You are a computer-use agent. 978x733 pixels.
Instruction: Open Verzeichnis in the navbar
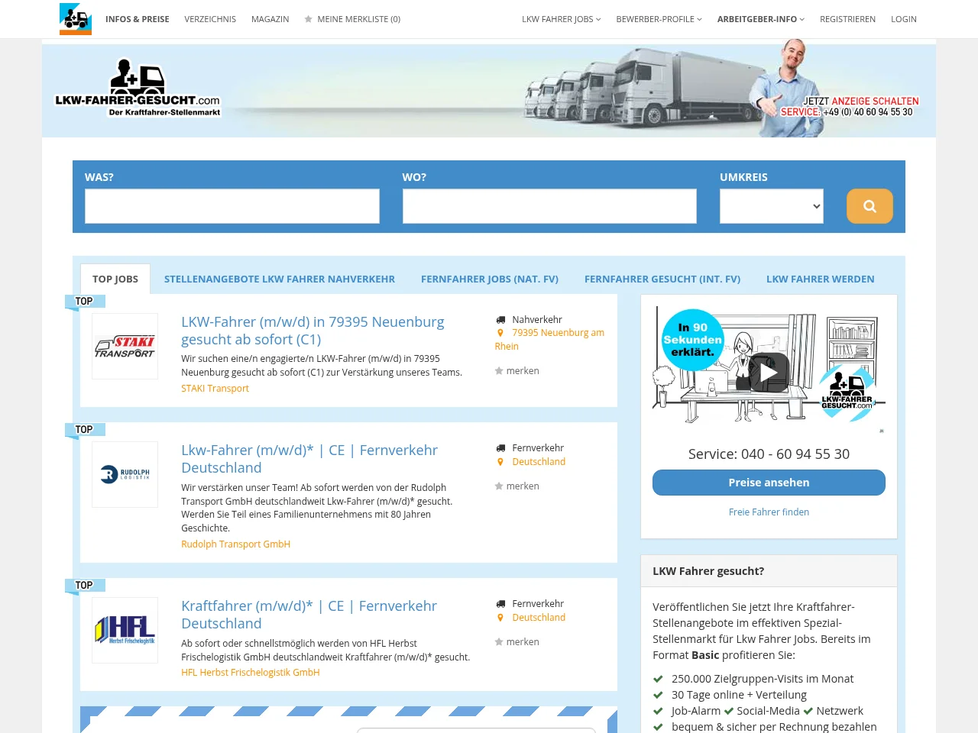coord(210,19)
